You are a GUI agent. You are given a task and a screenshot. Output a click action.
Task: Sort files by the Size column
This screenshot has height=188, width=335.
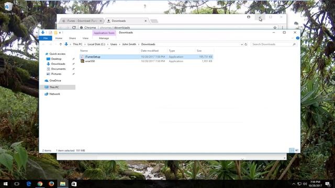coord(199,51)
